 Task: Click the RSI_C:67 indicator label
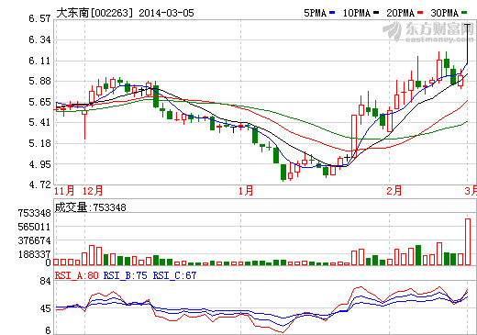point(174,275)
